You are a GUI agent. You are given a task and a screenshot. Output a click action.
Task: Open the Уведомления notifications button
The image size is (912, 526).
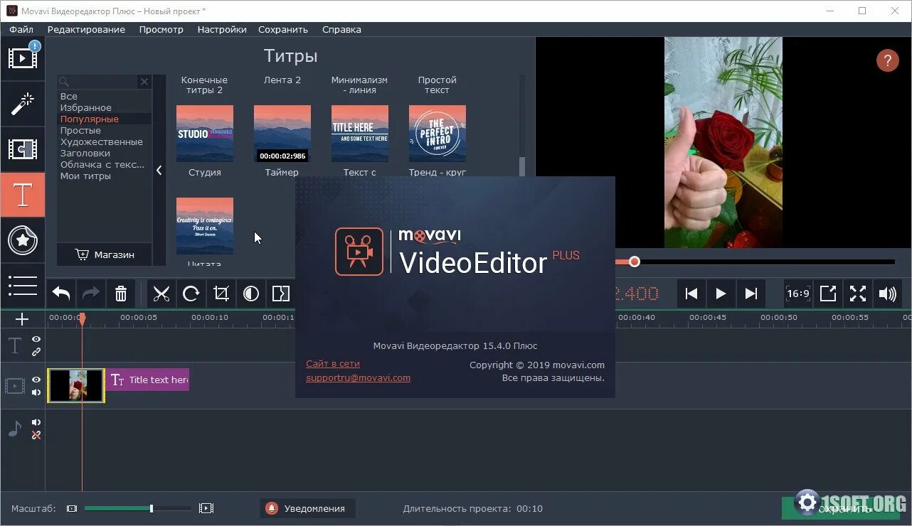point(307,508)
